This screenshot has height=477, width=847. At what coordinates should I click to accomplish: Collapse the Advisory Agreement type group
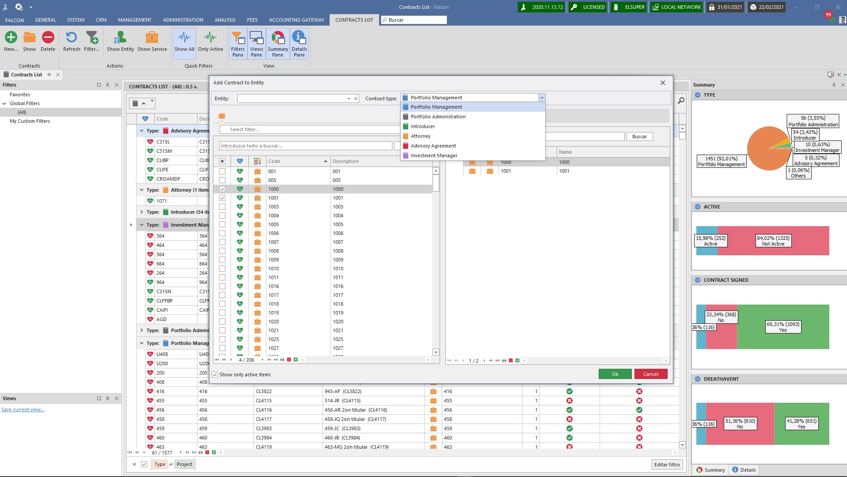(x=141, y=131)
